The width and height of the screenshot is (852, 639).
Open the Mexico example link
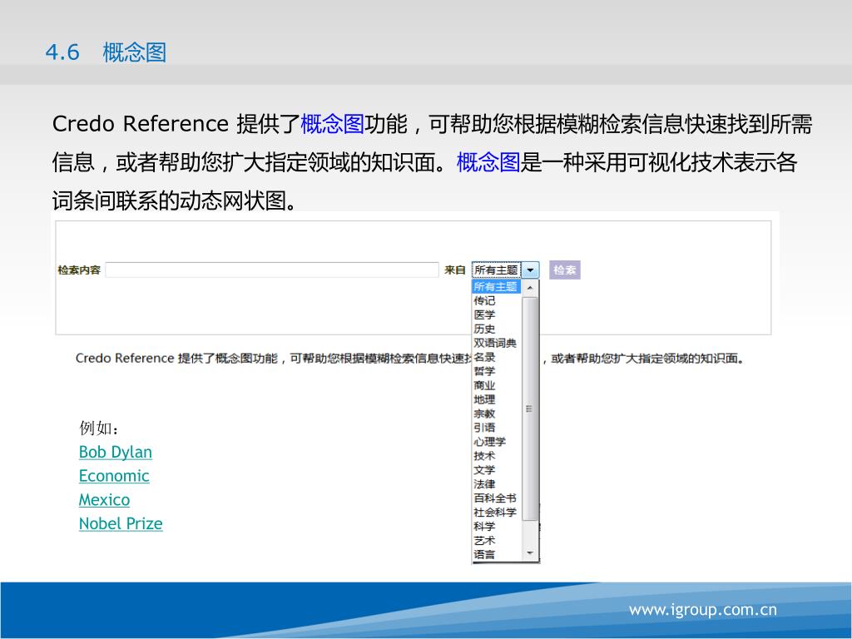104,500
